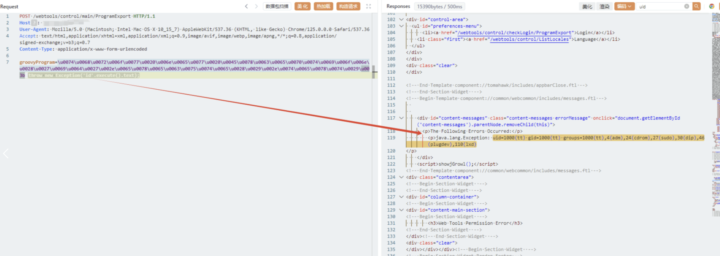720x256 pixels.
Task: Go to the previous request with left arrow
Action: click(x=246, y=6)
